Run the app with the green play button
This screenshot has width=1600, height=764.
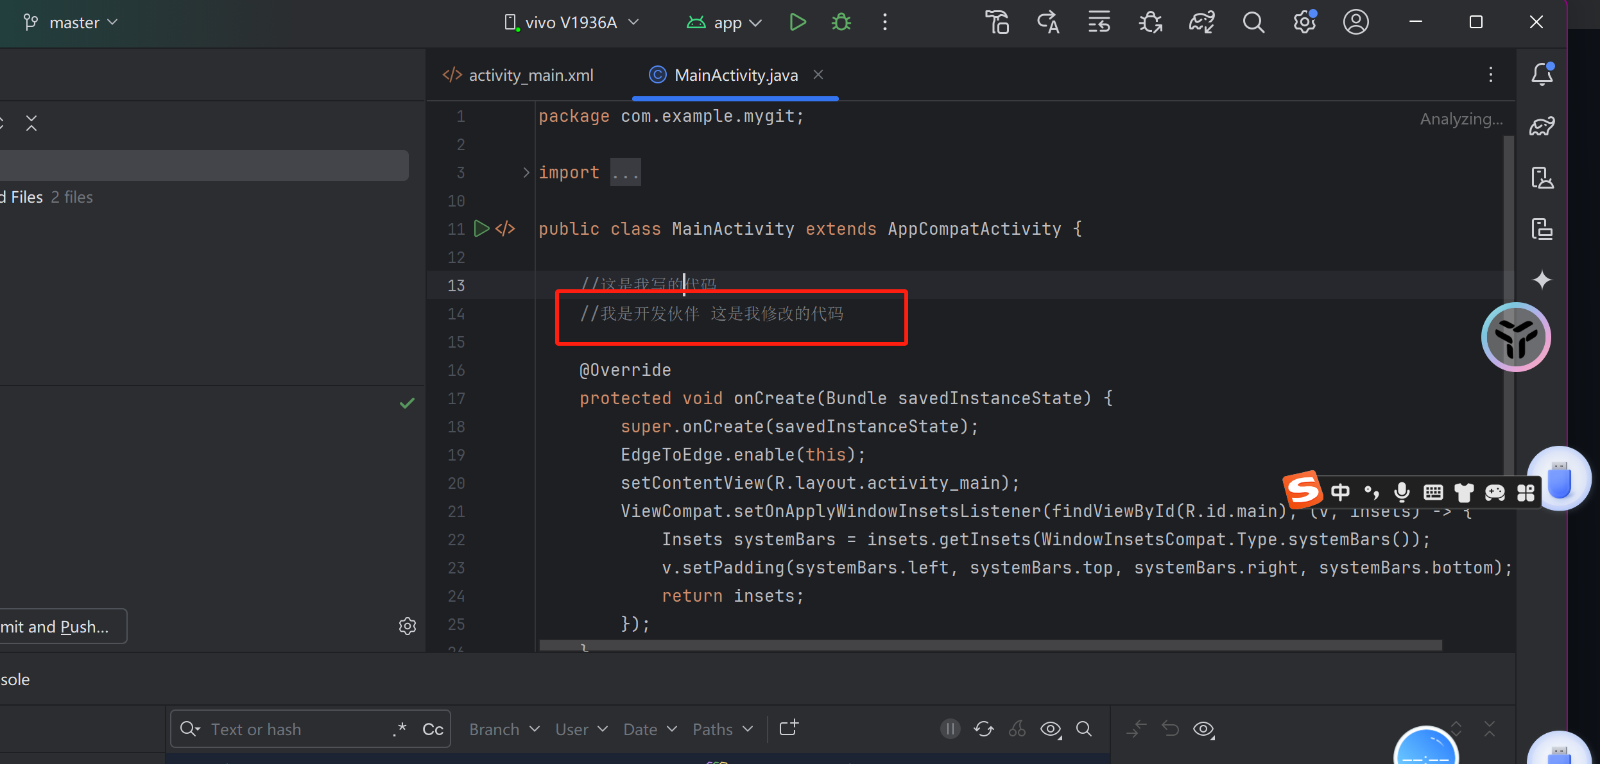(x=797, y=22)
